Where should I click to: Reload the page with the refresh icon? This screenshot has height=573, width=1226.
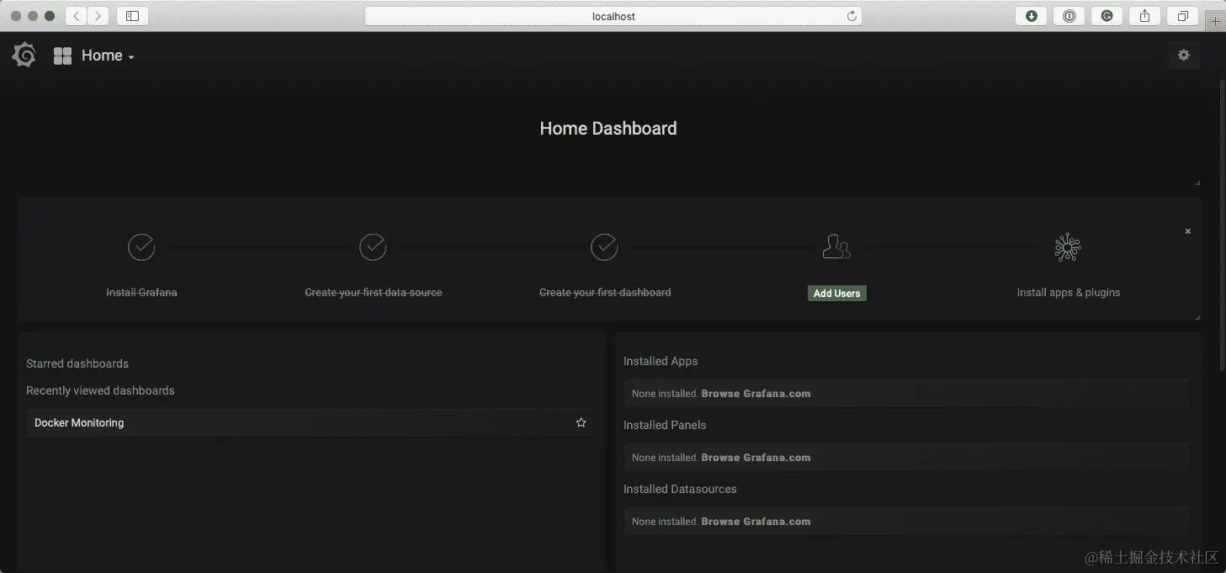tap(852, 16)
